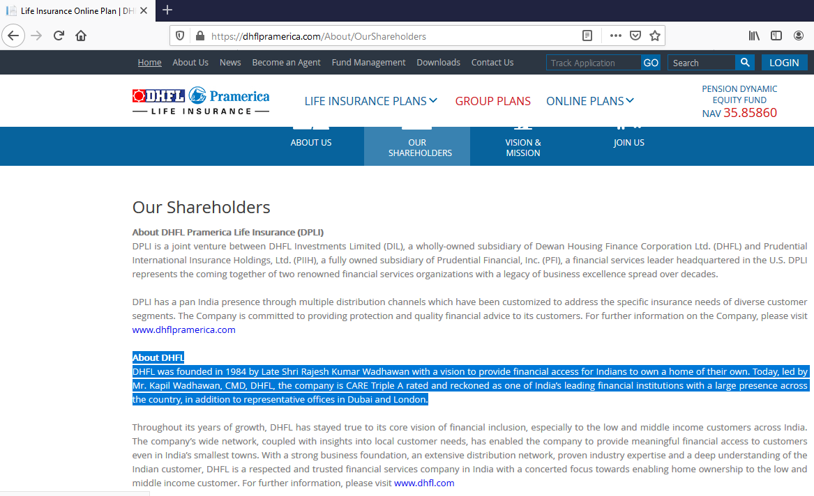Switch to the ABOUT US section tab

coord(311,143)
